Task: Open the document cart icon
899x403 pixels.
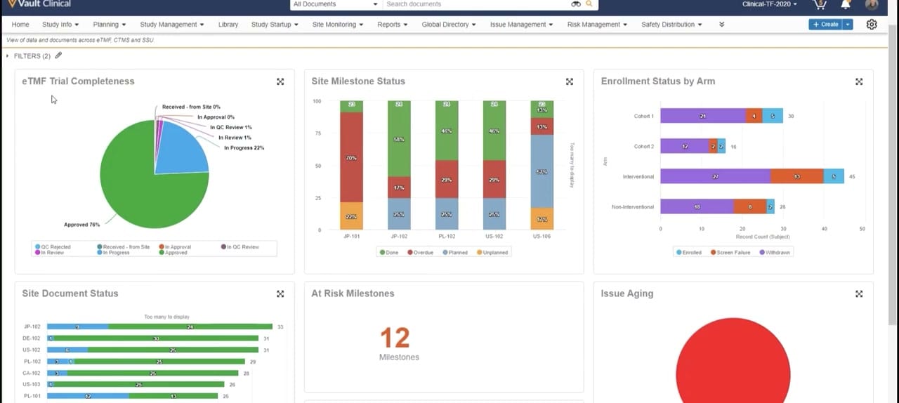Action: tap(820, 4)
